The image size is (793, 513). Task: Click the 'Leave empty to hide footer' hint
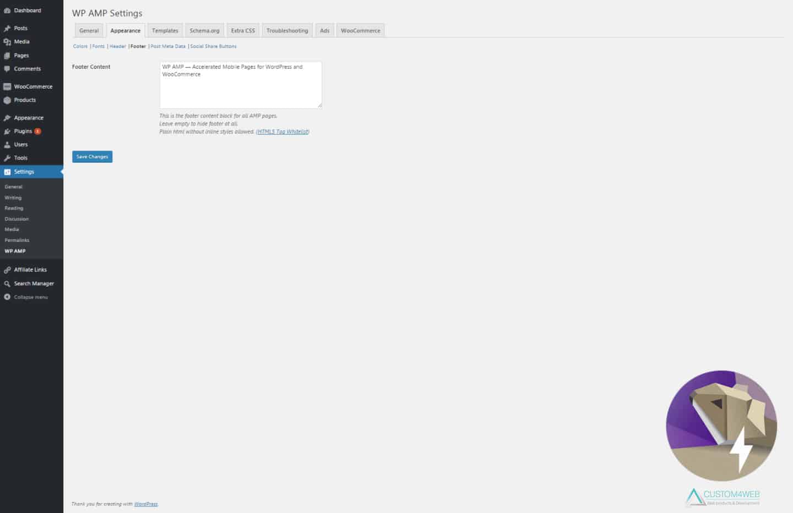[x=199, y=124]
